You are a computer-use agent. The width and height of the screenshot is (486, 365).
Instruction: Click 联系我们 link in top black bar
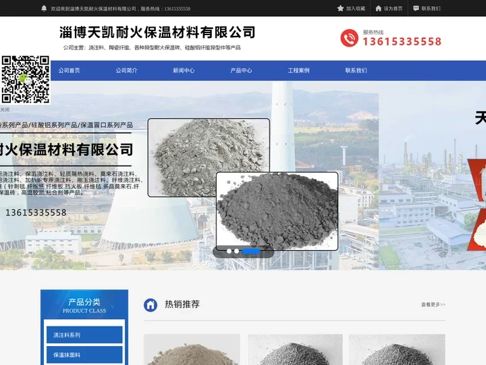click(431, 8)
